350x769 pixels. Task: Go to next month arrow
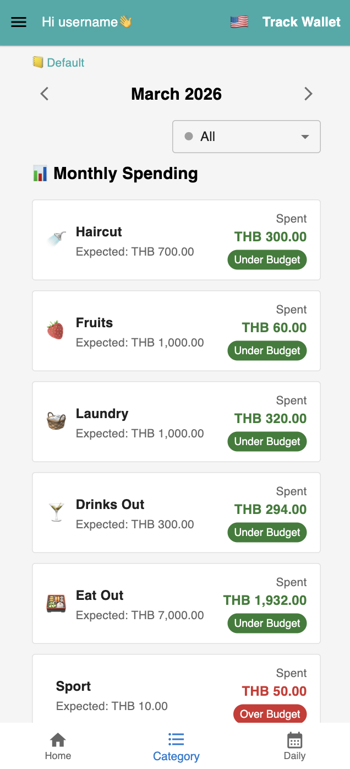click(x=308, y=94)
